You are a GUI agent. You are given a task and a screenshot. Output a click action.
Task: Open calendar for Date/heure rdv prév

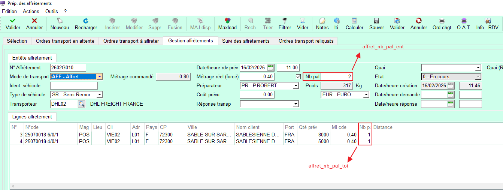[x=270, y=68]
